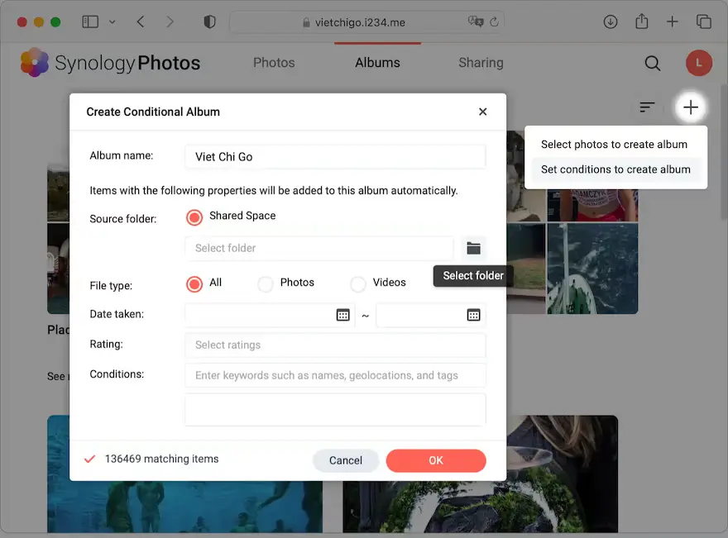Switch to the Sharing tab

click(481, 63)
